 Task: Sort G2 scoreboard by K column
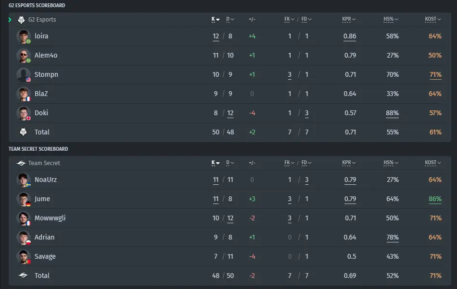click(216, 19)
